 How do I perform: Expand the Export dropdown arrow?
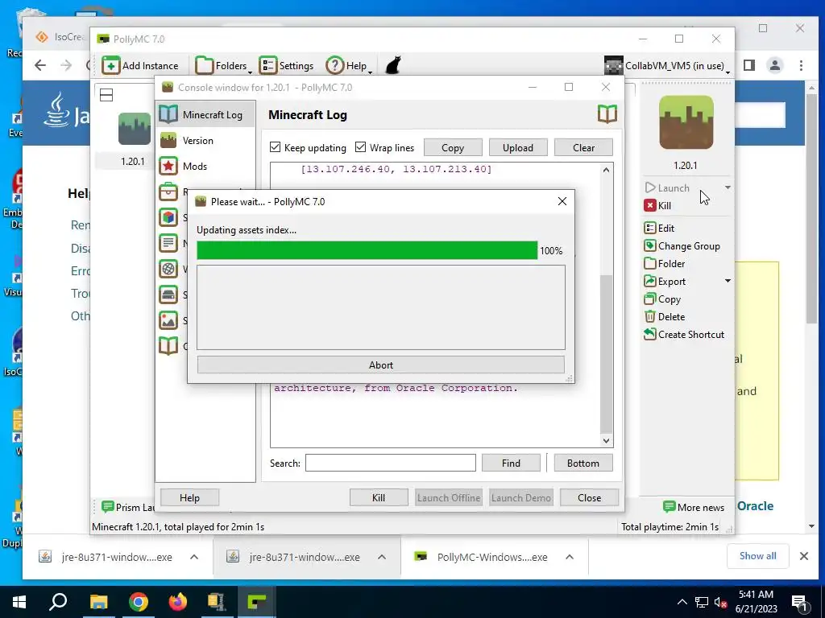728,281
